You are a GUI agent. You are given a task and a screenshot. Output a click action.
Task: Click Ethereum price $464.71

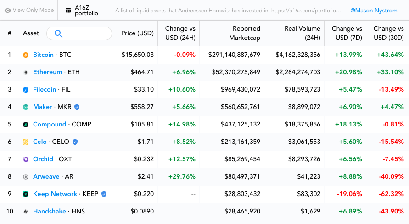[142, 72]
